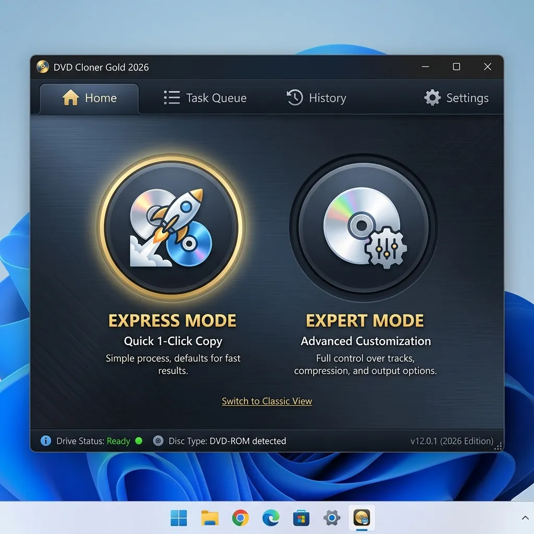Click the DVD Cloner Gold 2026 title text

pyautogui.click(x=101, y=67)
